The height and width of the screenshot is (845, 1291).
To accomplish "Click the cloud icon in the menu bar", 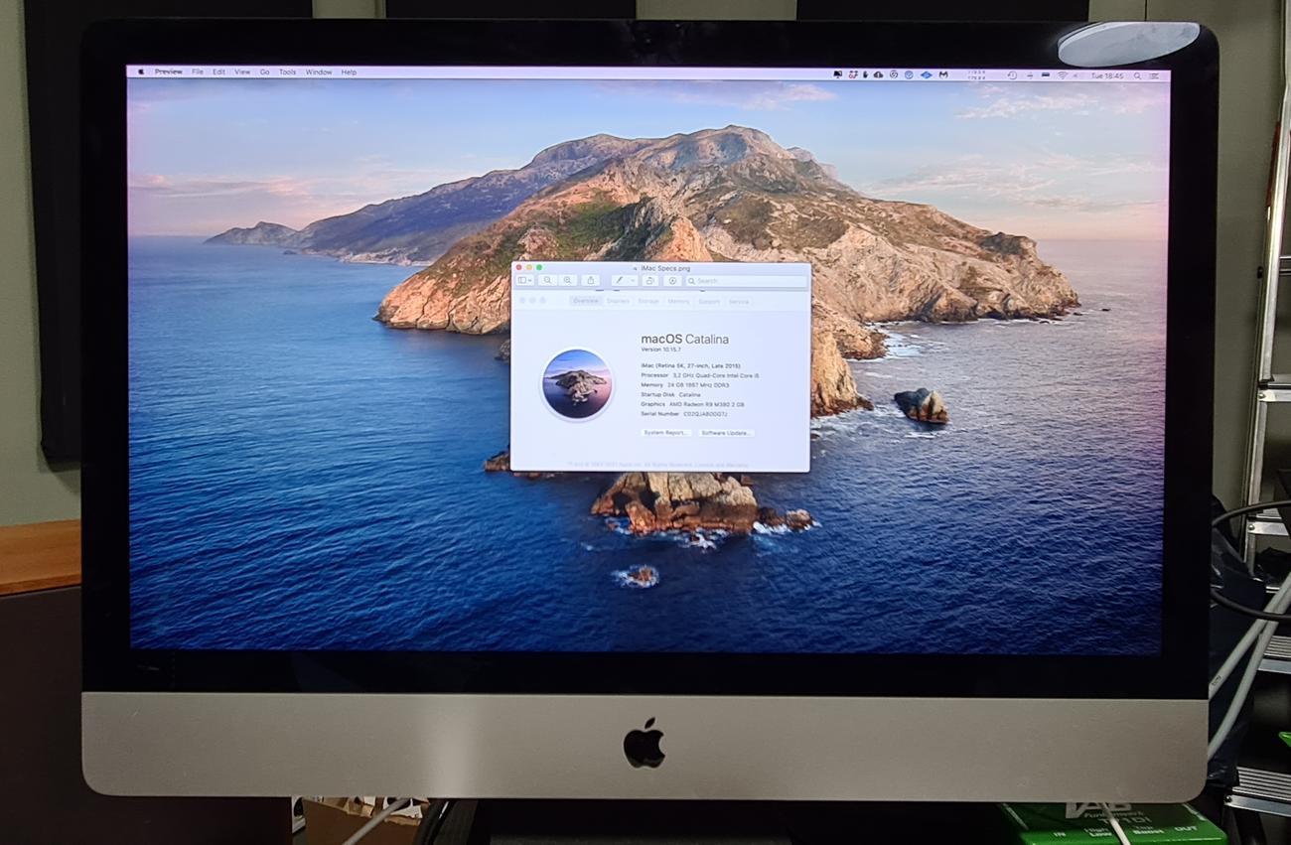I will 879,74.
